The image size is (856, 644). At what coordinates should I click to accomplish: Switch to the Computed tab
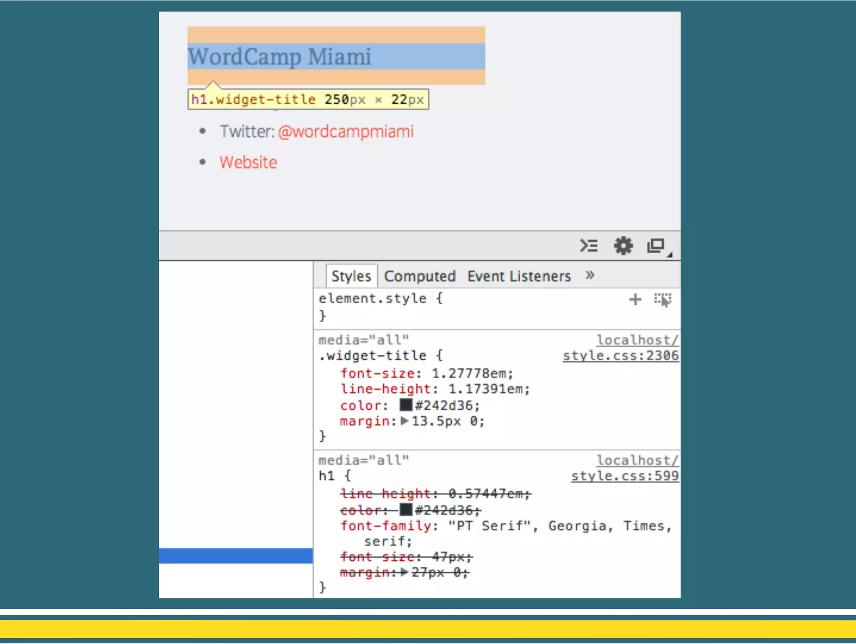click(420, 276)
